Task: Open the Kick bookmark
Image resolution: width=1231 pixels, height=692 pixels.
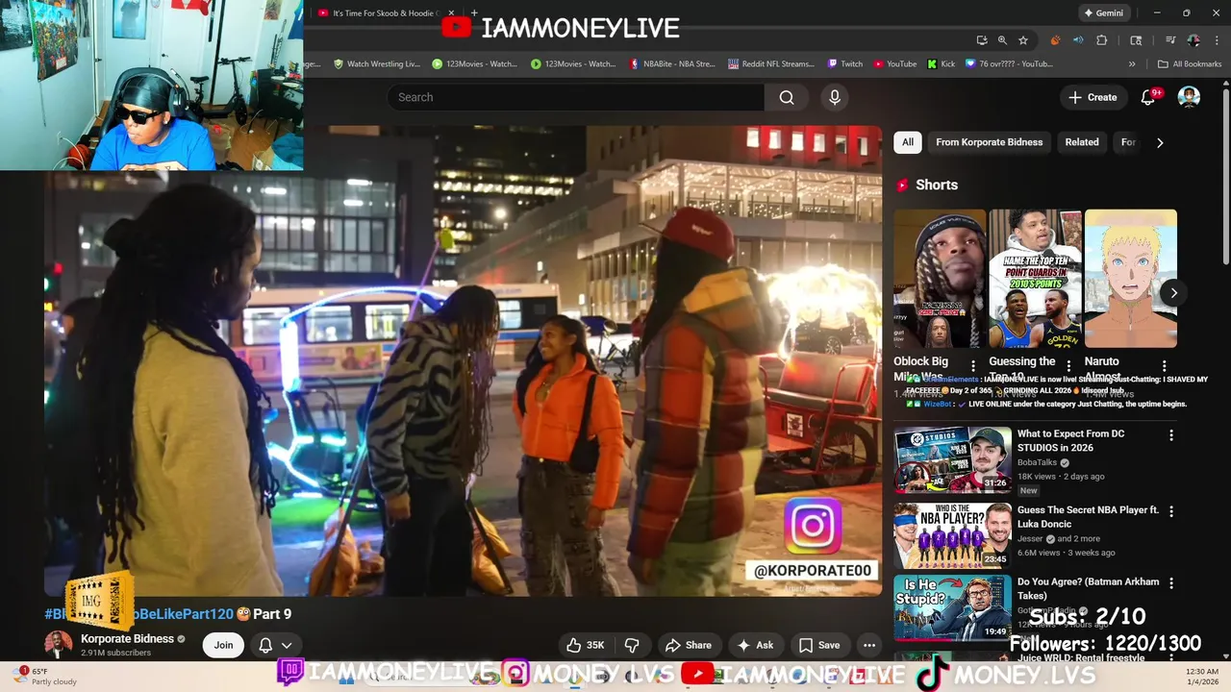Action: pyautogui.click(x=942, y=64)
